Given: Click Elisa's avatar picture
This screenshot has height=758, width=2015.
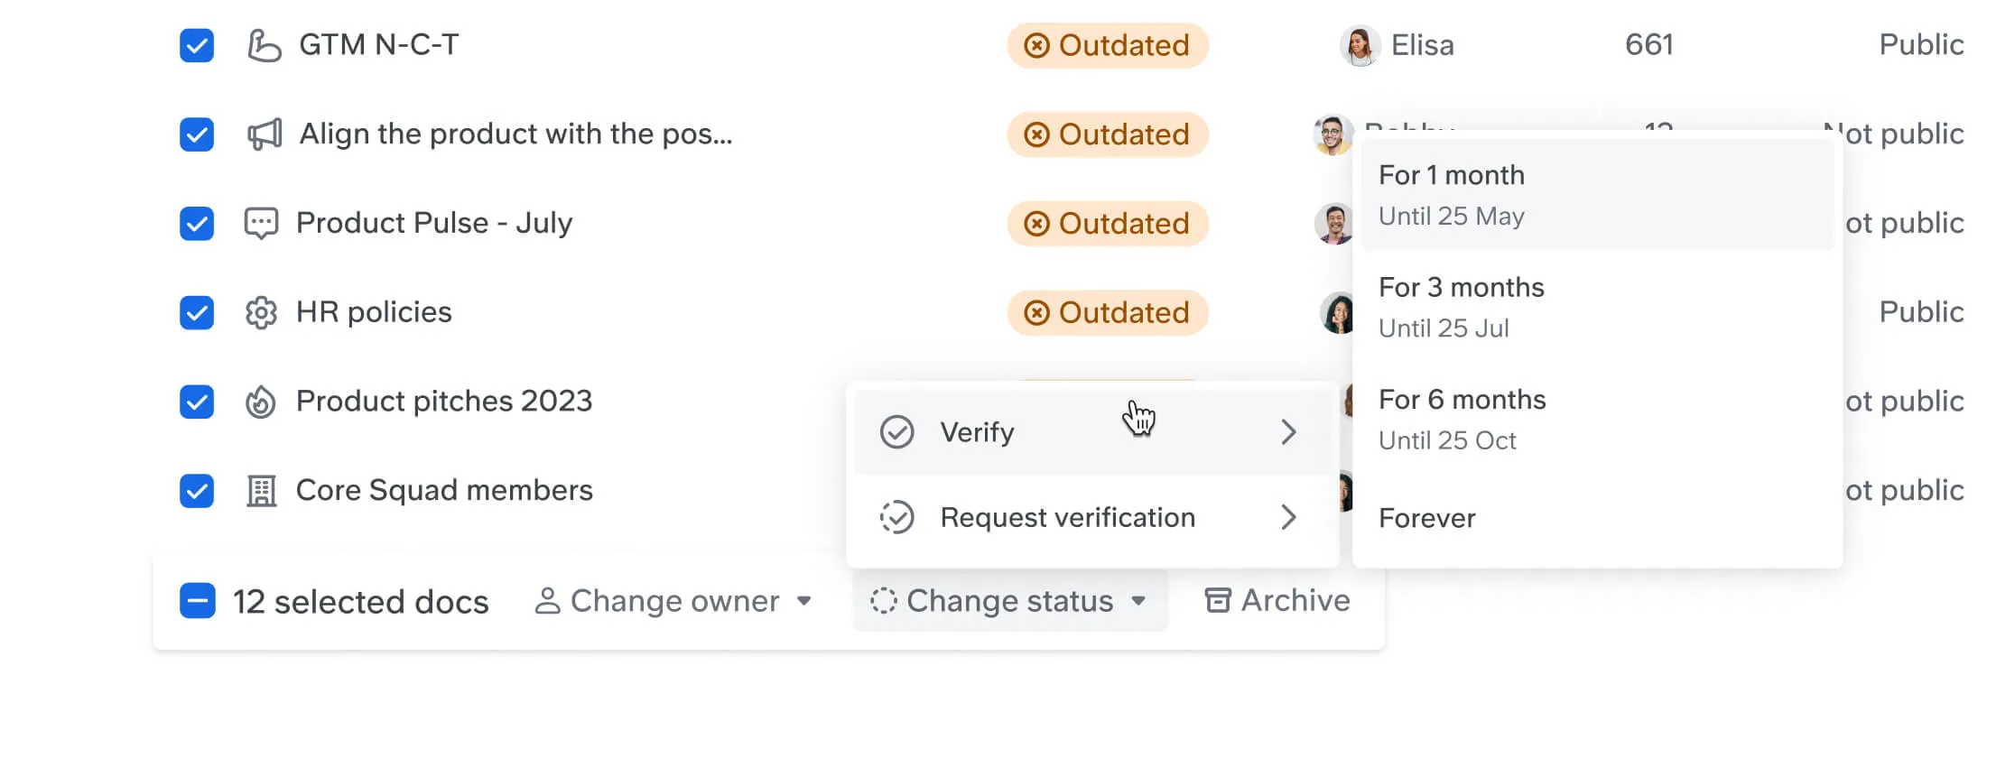Looking at the screenshot, I should pos(1360,45).
